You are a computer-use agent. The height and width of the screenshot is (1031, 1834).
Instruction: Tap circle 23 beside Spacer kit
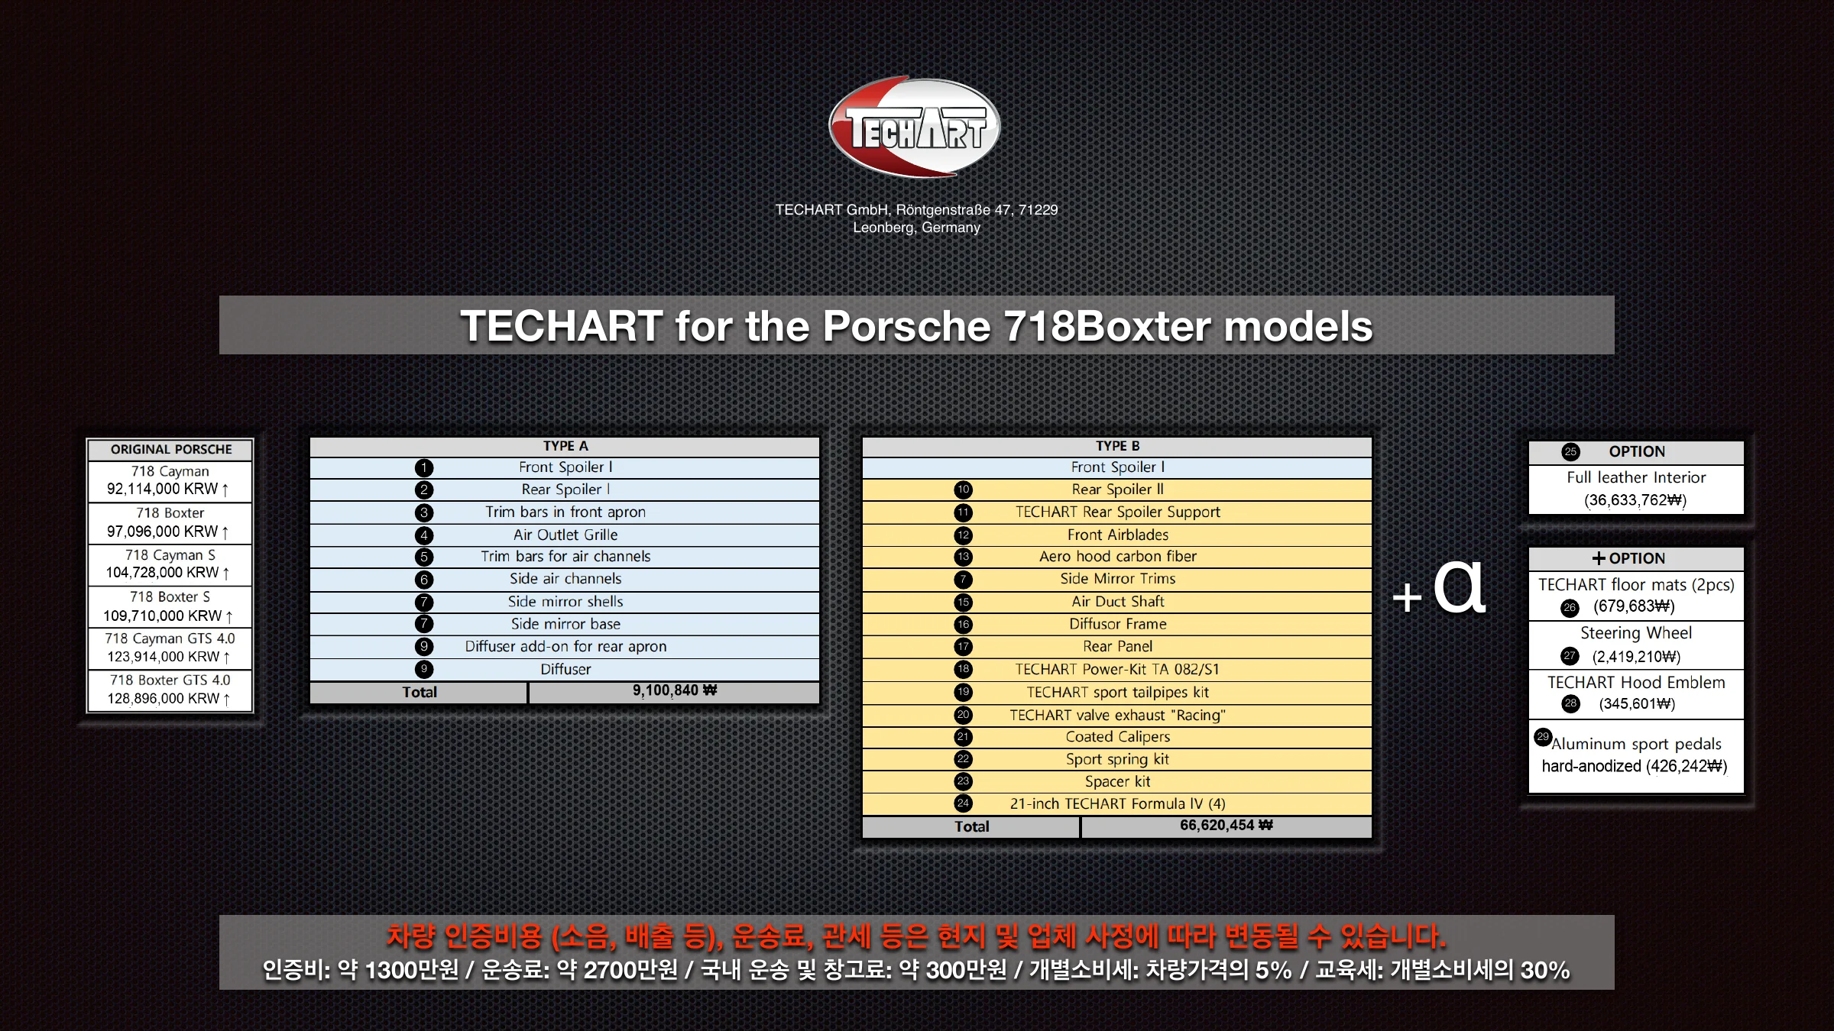tap(964, 781)
